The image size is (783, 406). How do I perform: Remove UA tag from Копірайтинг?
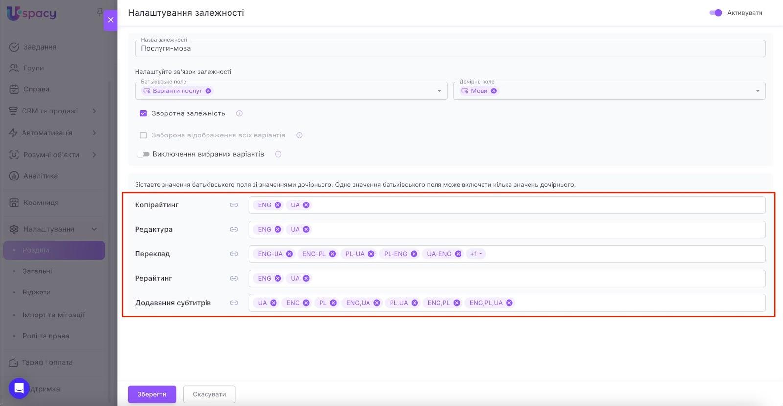pos(306,205)
